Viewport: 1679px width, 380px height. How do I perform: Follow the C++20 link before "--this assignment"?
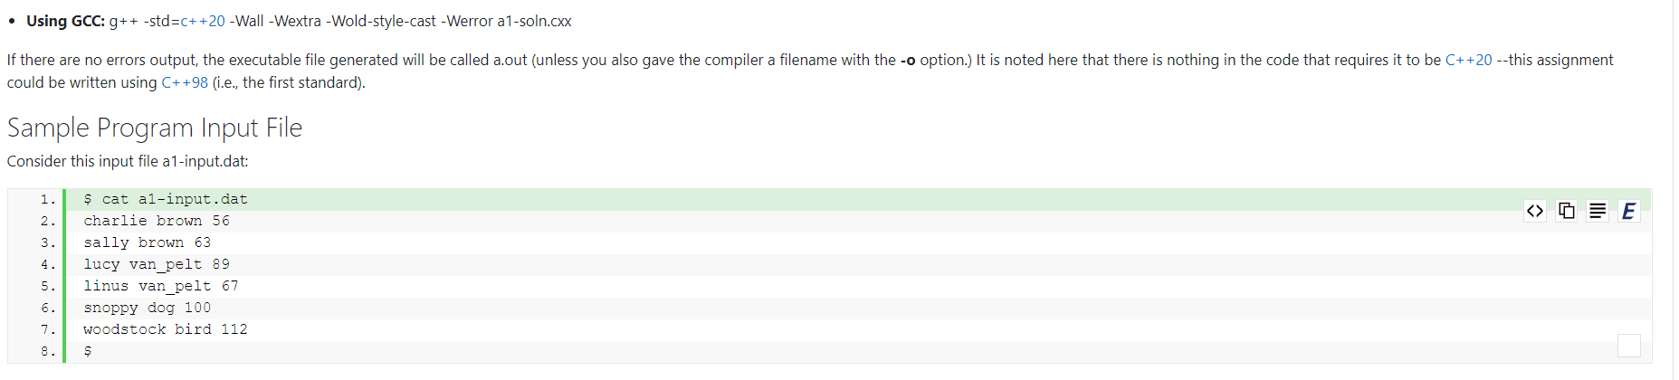click(1468, 60)
